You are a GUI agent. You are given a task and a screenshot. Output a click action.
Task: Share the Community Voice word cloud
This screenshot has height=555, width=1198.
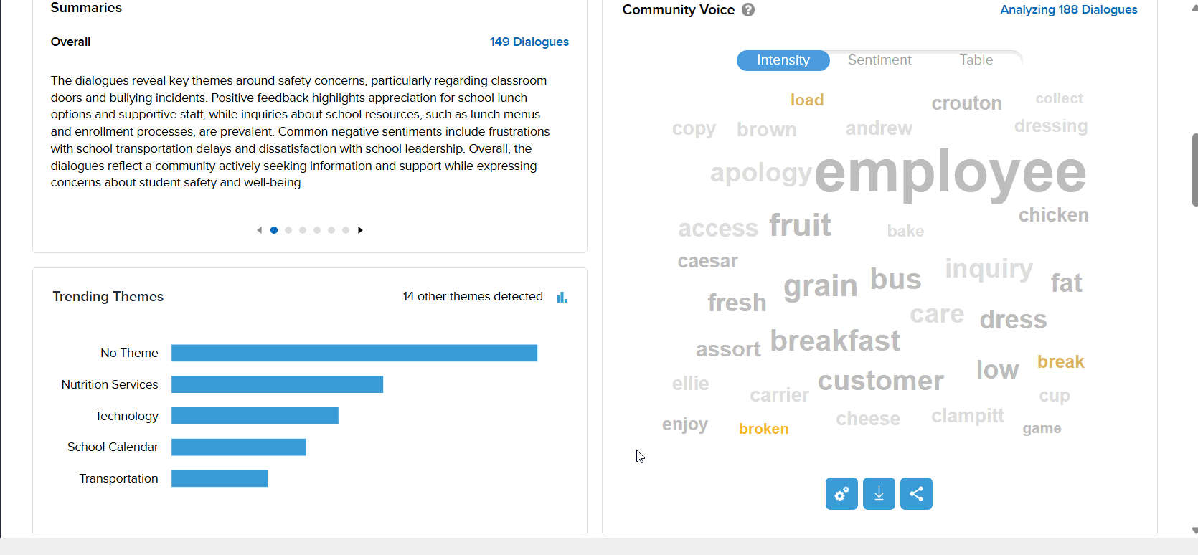coord(916,494)
